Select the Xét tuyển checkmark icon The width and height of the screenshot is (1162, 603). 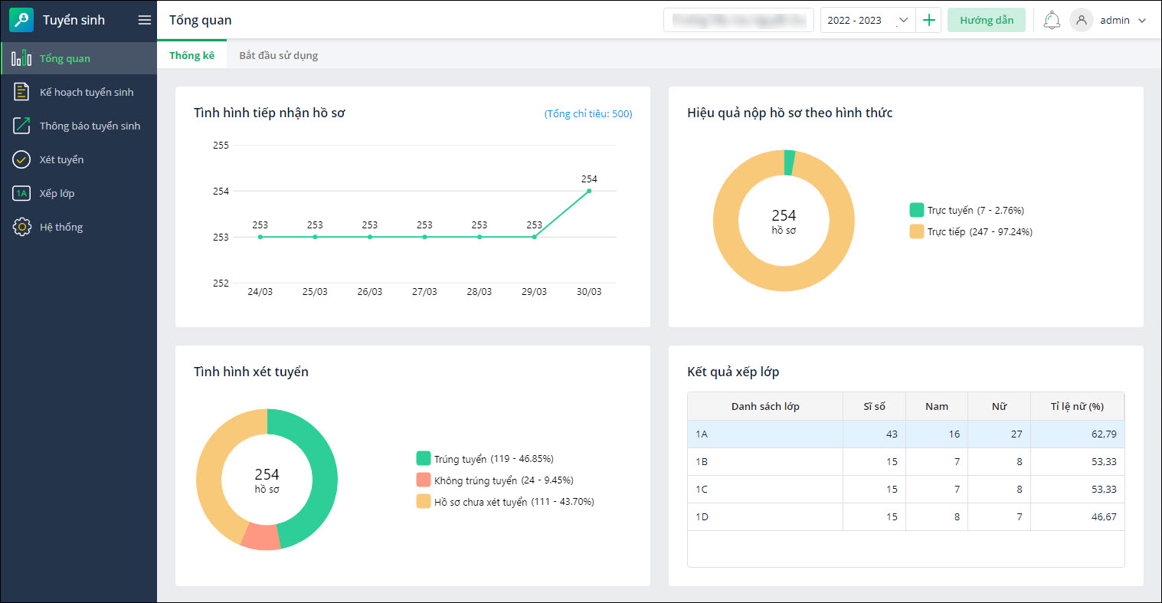click(x=21, y=159)
